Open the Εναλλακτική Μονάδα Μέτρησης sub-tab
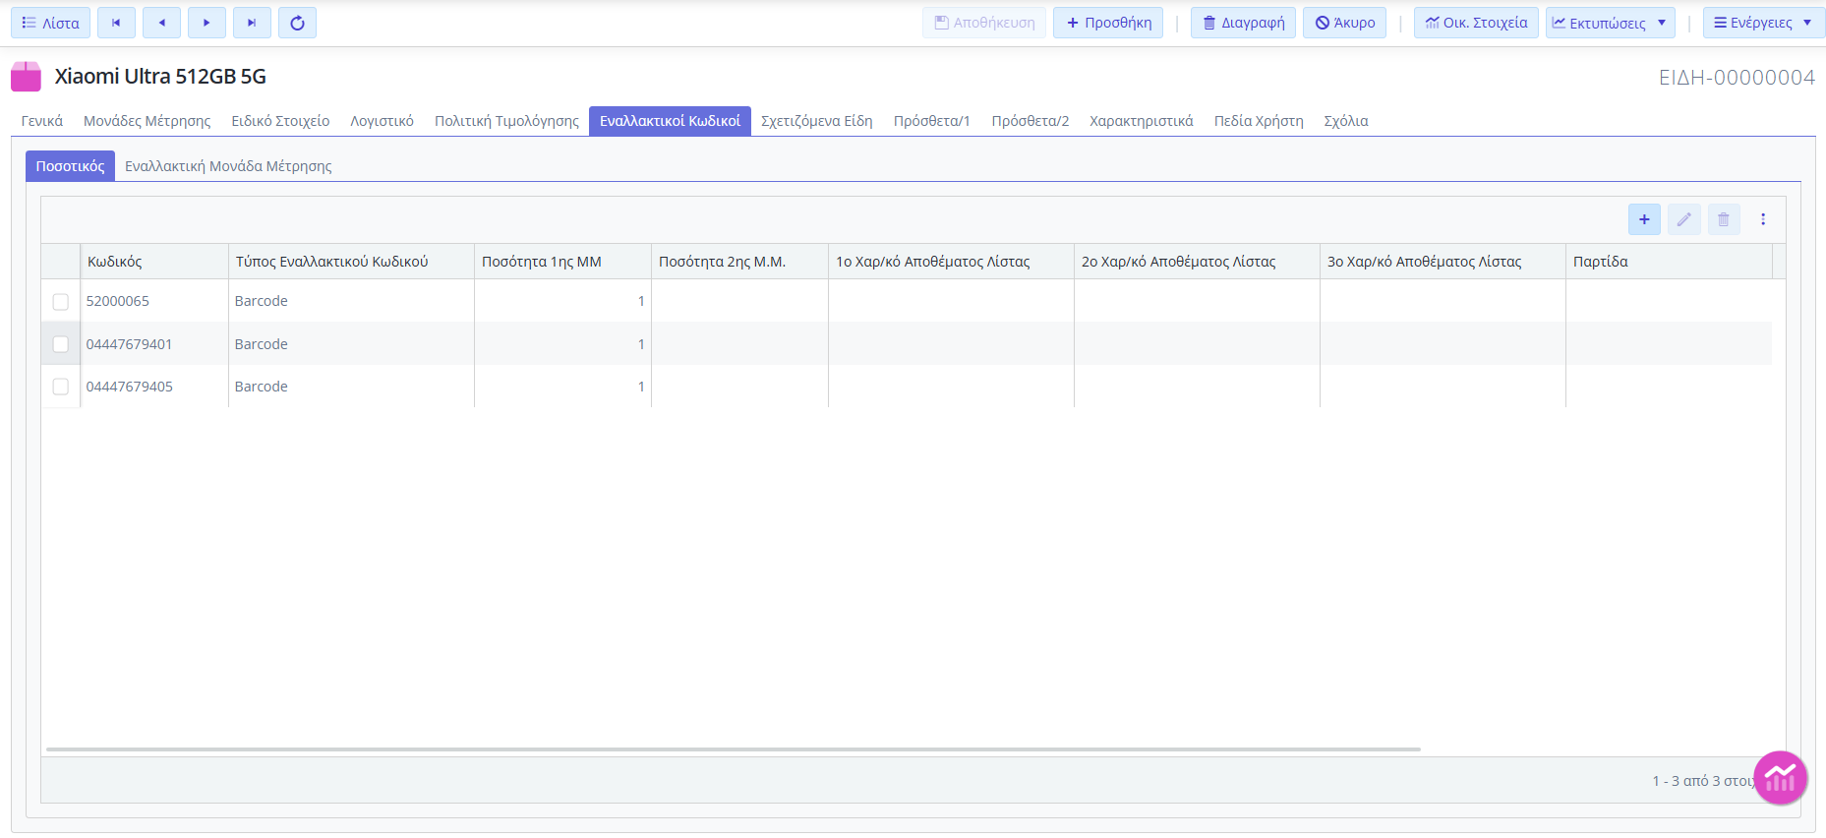This screenshot has height=838, width=1826. 228,166
